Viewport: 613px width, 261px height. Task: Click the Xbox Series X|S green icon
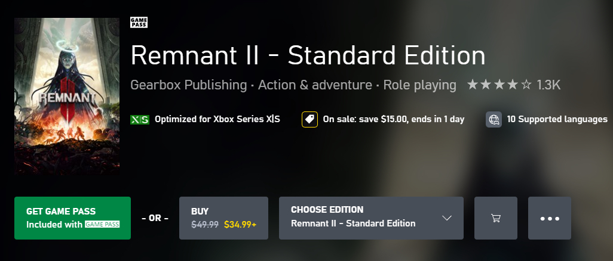[x=140, y=119]
